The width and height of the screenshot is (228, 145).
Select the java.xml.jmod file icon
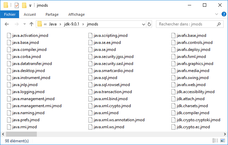[90, 113]
